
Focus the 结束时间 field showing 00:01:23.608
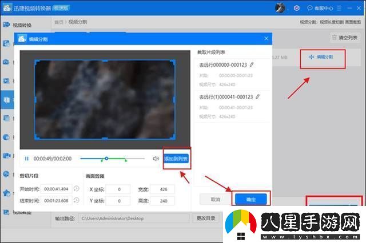click(57, 200)
